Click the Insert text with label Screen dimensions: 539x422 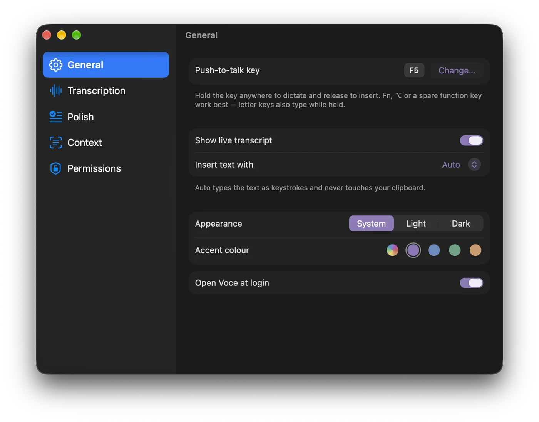(x=224, y=165)
